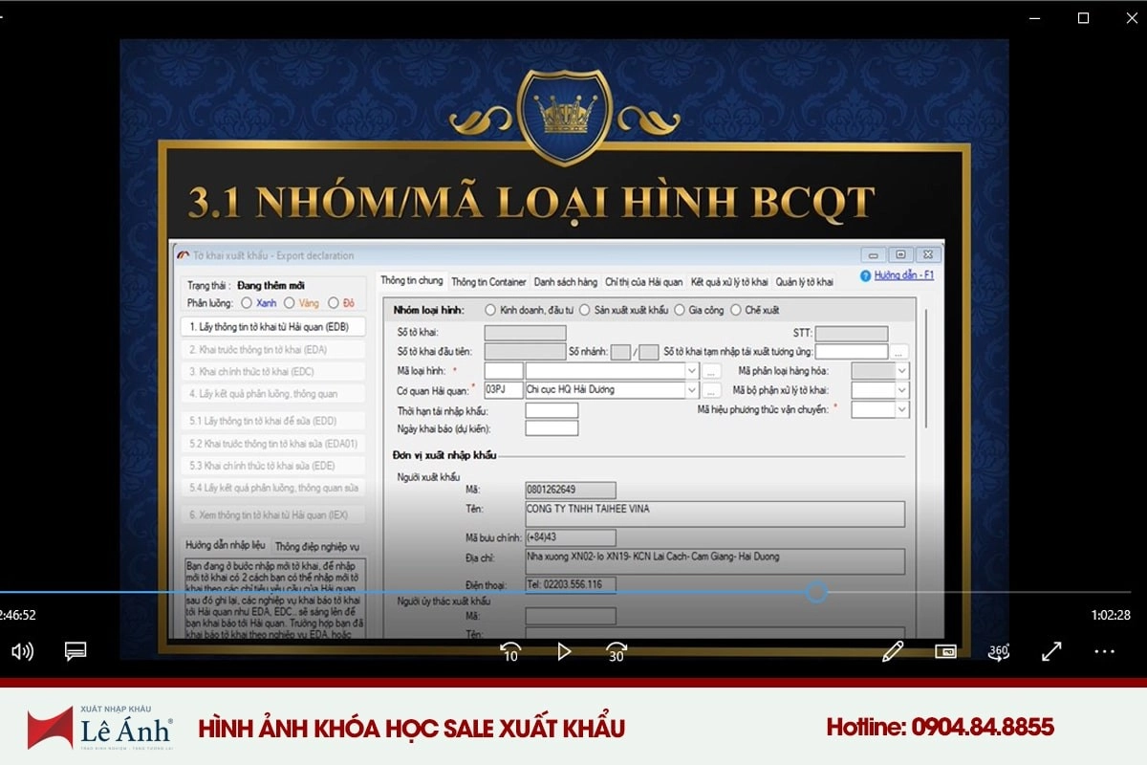1147x765 pixels.
Task: Open the Cơ quan Hải quan dropdown
Action: click(692, 390)
